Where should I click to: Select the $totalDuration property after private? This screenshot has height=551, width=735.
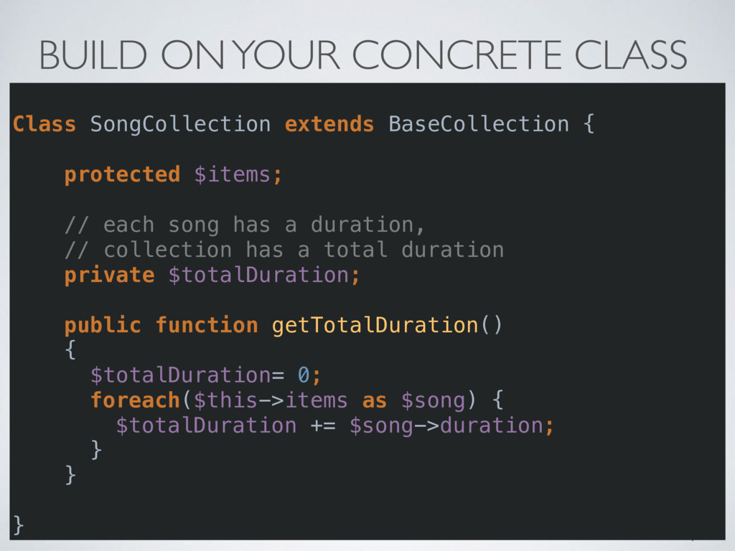[264, 275]
